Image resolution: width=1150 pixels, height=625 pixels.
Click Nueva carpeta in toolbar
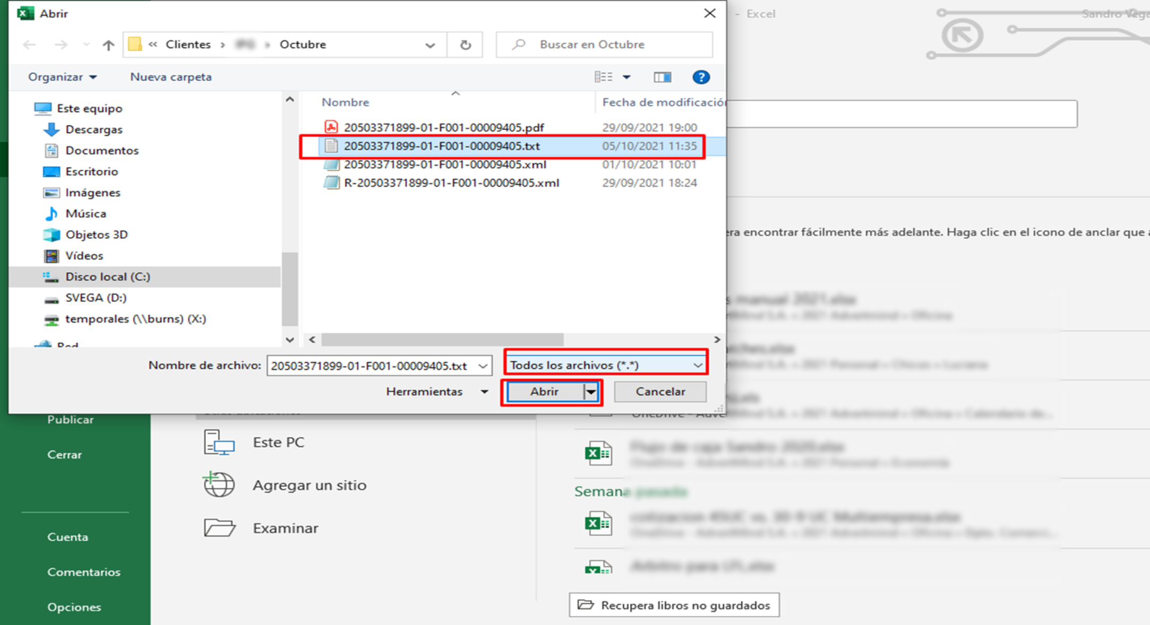170,77
